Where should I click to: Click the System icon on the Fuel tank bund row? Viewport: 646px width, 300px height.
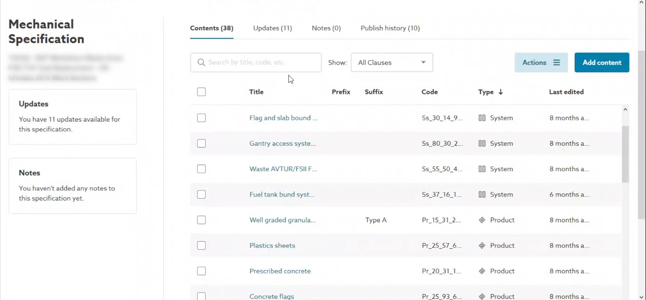482,194
